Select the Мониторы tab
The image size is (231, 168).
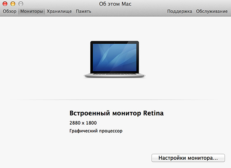[x=31, y=11]
